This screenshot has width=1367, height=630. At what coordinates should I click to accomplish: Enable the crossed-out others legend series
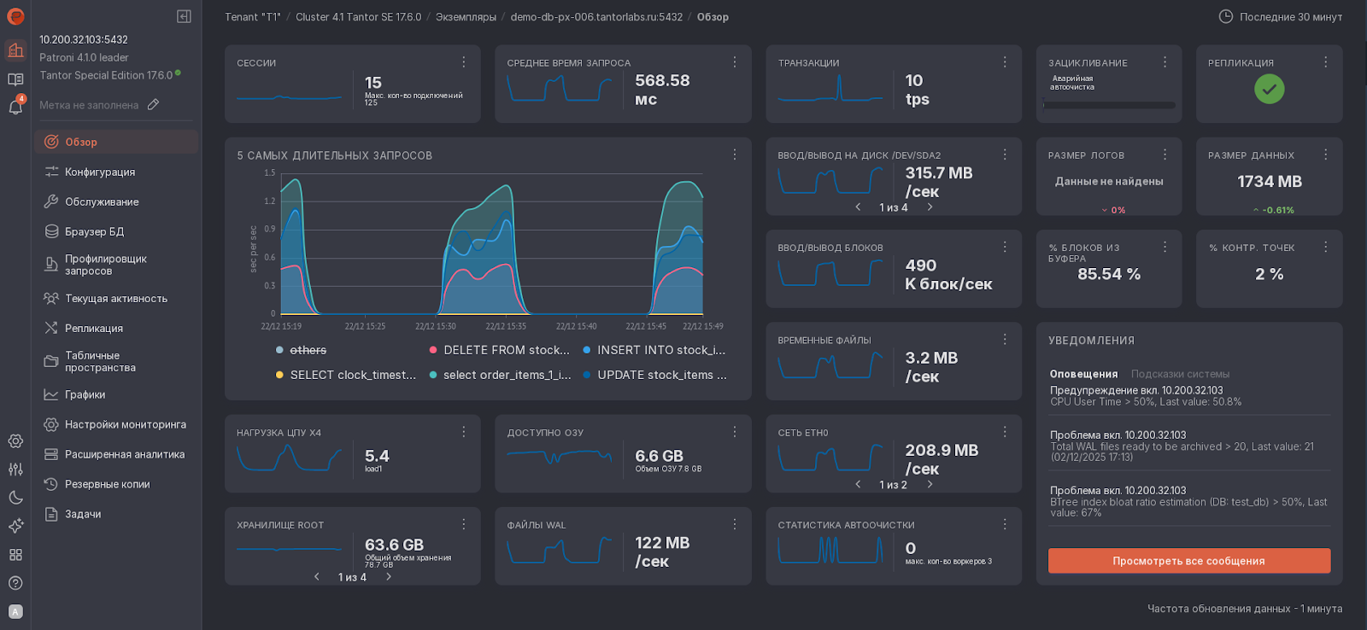point(308,350)
